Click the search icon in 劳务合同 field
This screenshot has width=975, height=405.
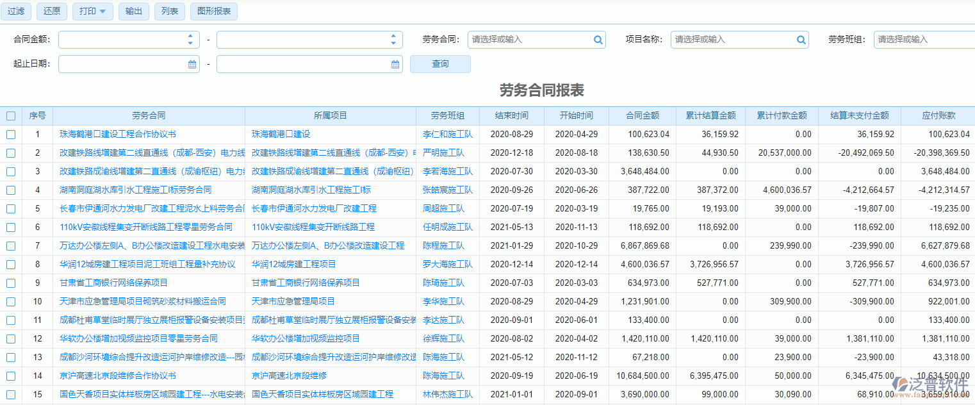[598, 39]
